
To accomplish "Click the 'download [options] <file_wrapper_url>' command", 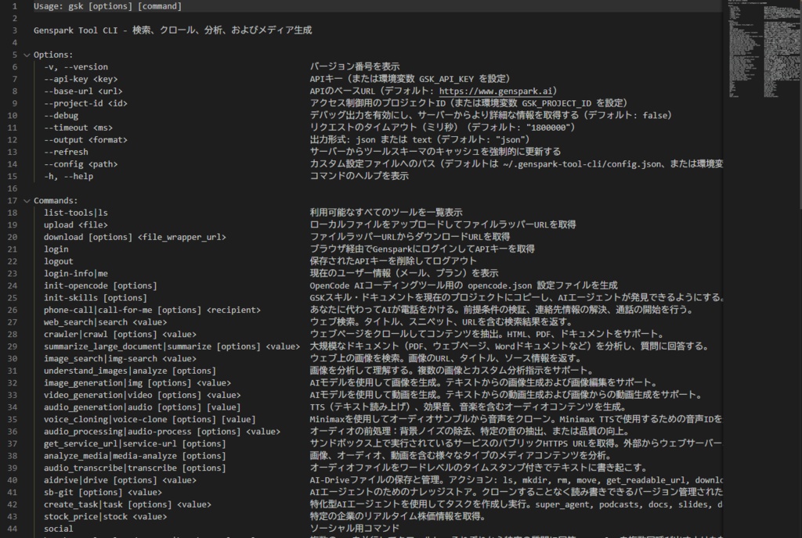I will pyautogui.click(x=135, y=237).
